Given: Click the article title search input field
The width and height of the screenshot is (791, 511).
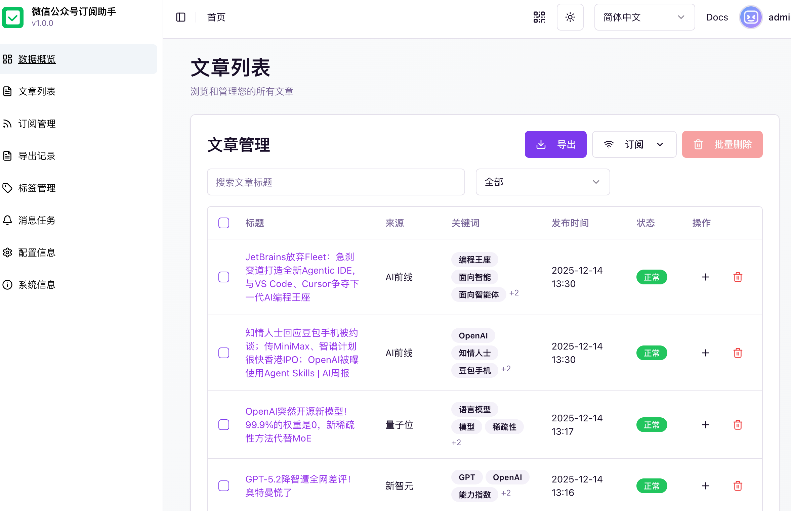Looking at the screenshot, I should (x=336, y=182).
